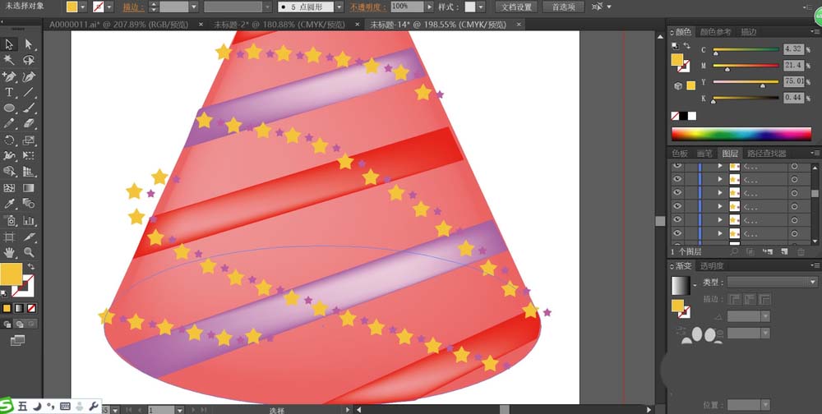Switch to the 未标题-2 document tab
The width and height of the screenshot is (822, 414).
(x=279, y=25)
